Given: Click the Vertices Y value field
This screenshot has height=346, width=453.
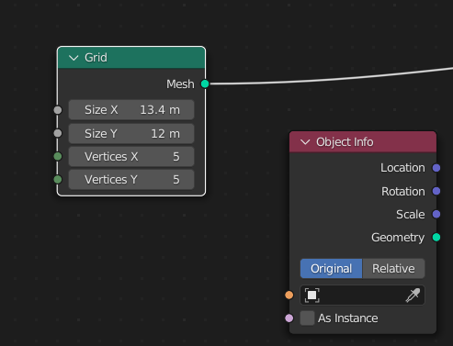Looking at the screenshot, I should [x=131, y=180].
